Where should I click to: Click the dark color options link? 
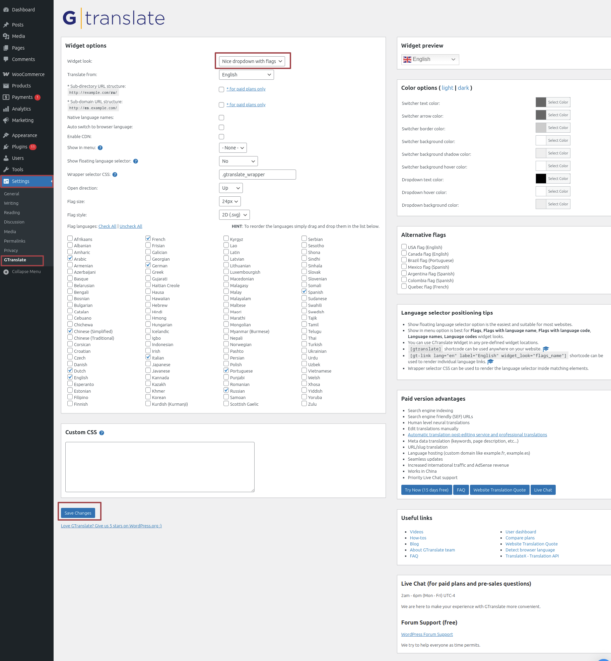click(464, 88)
